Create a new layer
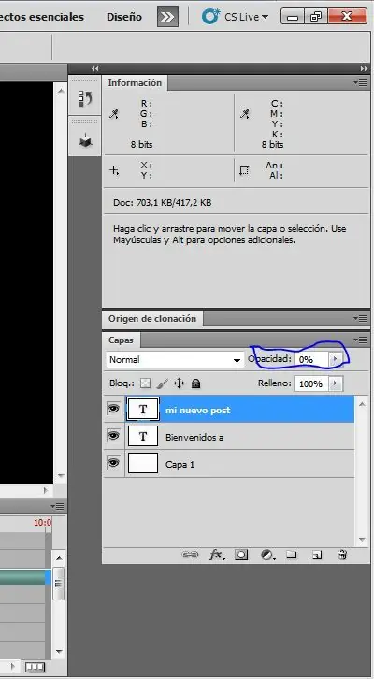Screen dimensions: 374x679 coord(317,556)
